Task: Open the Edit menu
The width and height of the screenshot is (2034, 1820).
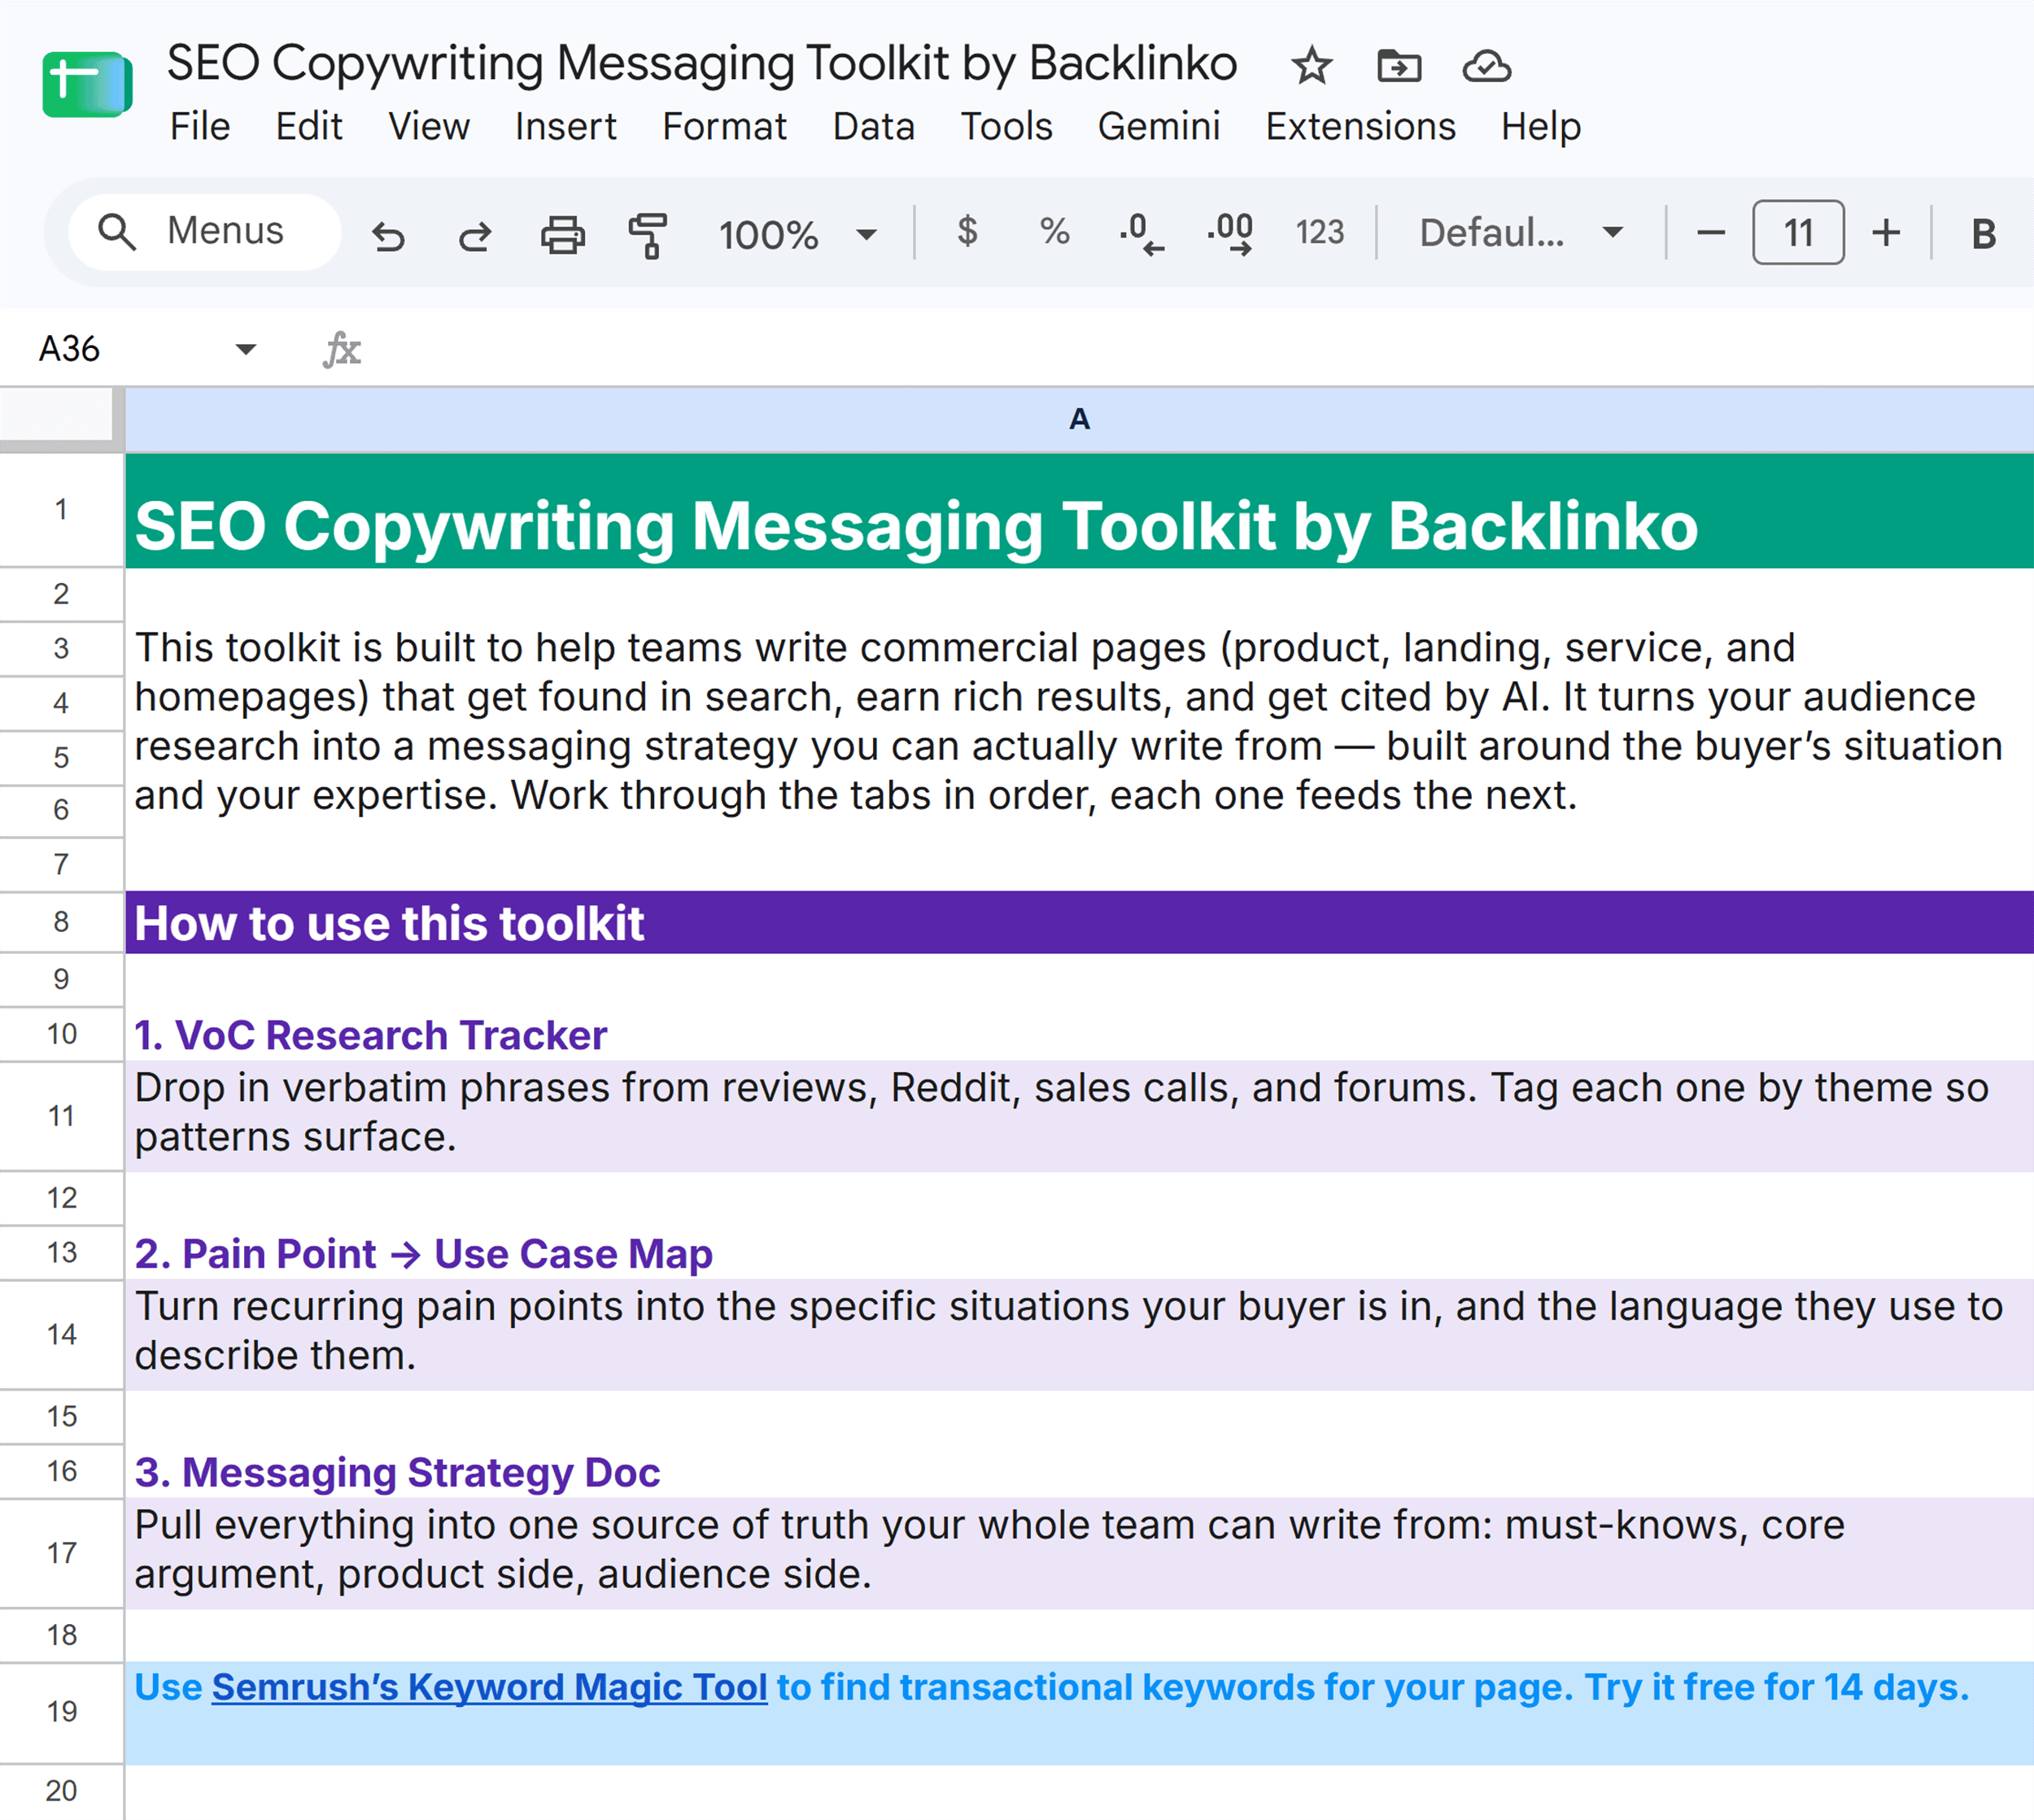Action: 309,127
